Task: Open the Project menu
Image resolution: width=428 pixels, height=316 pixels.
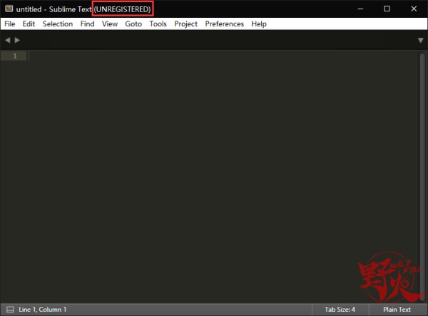Action: [185, 24]
